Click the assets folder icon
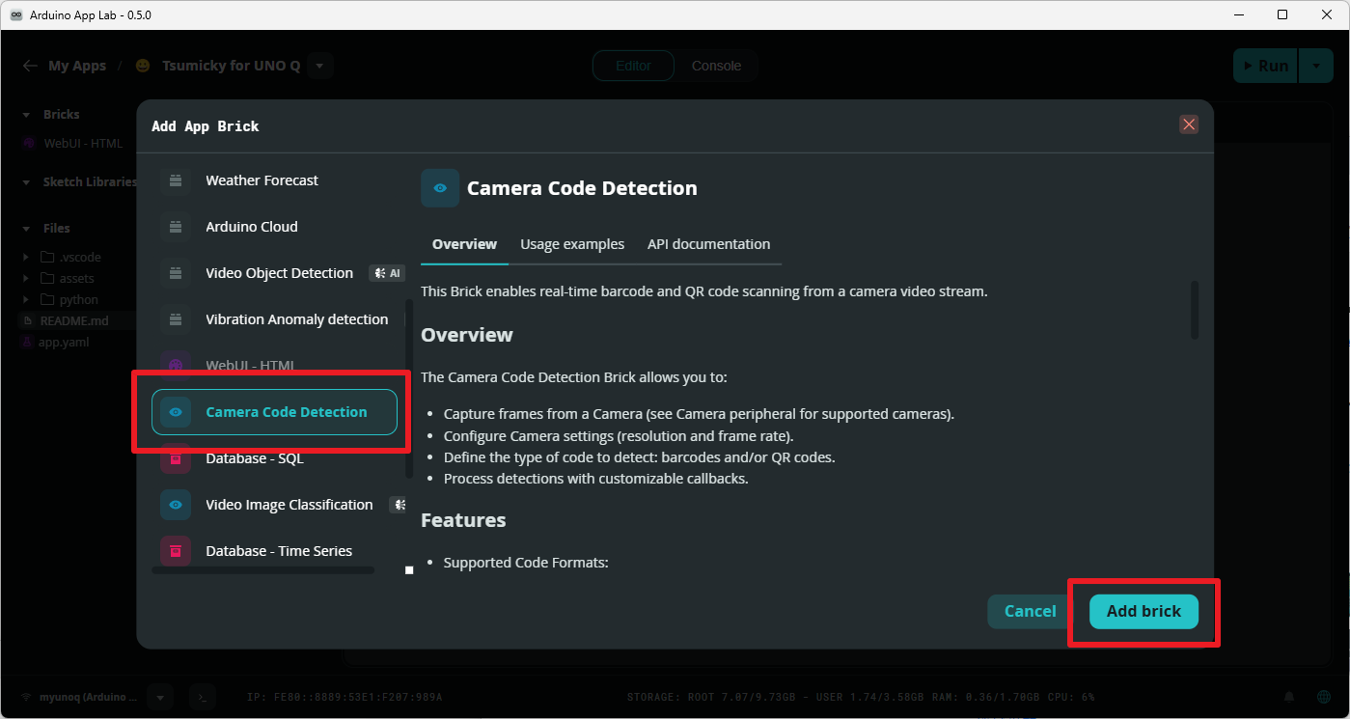The width and height of the screenshot is (1350, 719). 47,279
